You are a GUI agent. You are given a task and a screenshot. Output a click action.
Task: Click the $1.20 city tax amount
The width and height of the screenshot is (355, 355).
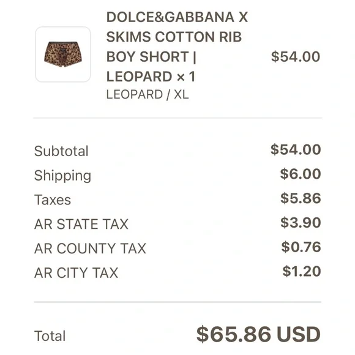point(302,271)
